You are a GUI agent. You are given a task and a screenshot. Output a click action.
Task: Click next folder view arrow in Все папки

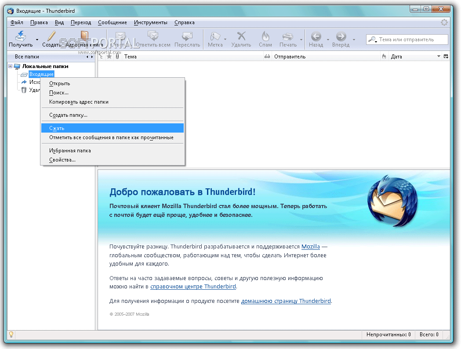[92, 57]
